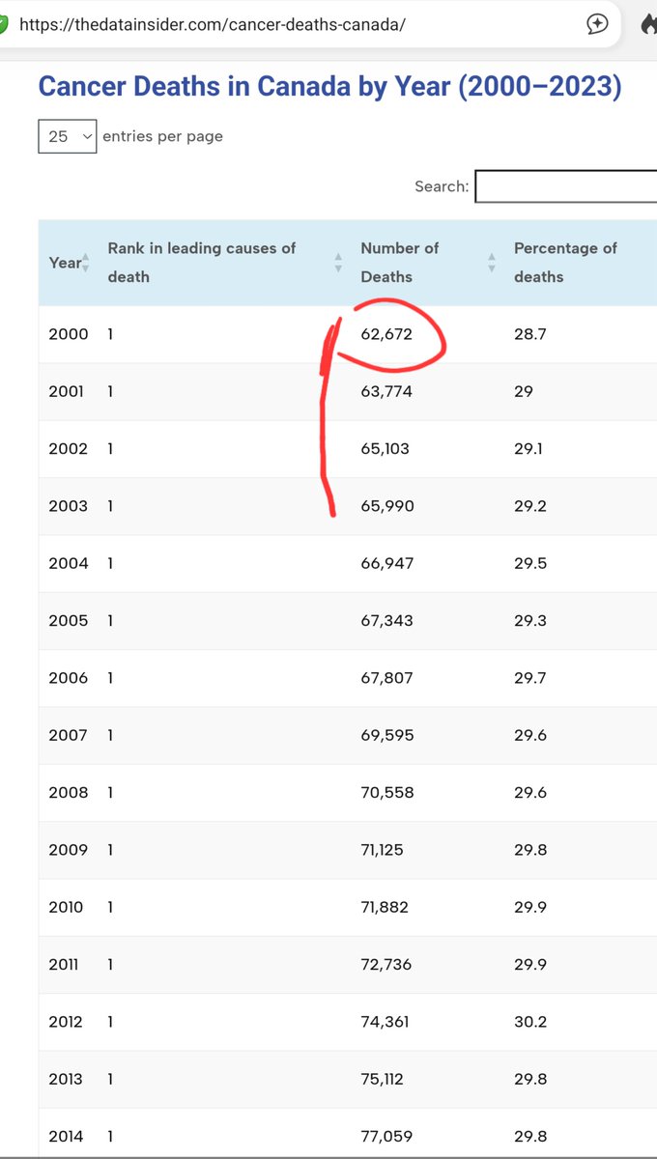
Task: Select the percentage value 29.3
Action: [x=529, y=621]
